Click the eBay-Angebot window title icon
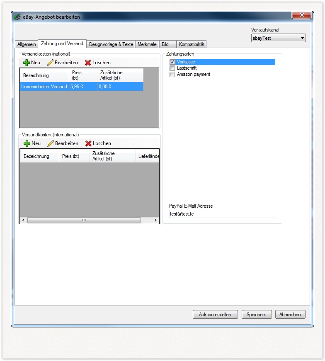 [17, 17]
